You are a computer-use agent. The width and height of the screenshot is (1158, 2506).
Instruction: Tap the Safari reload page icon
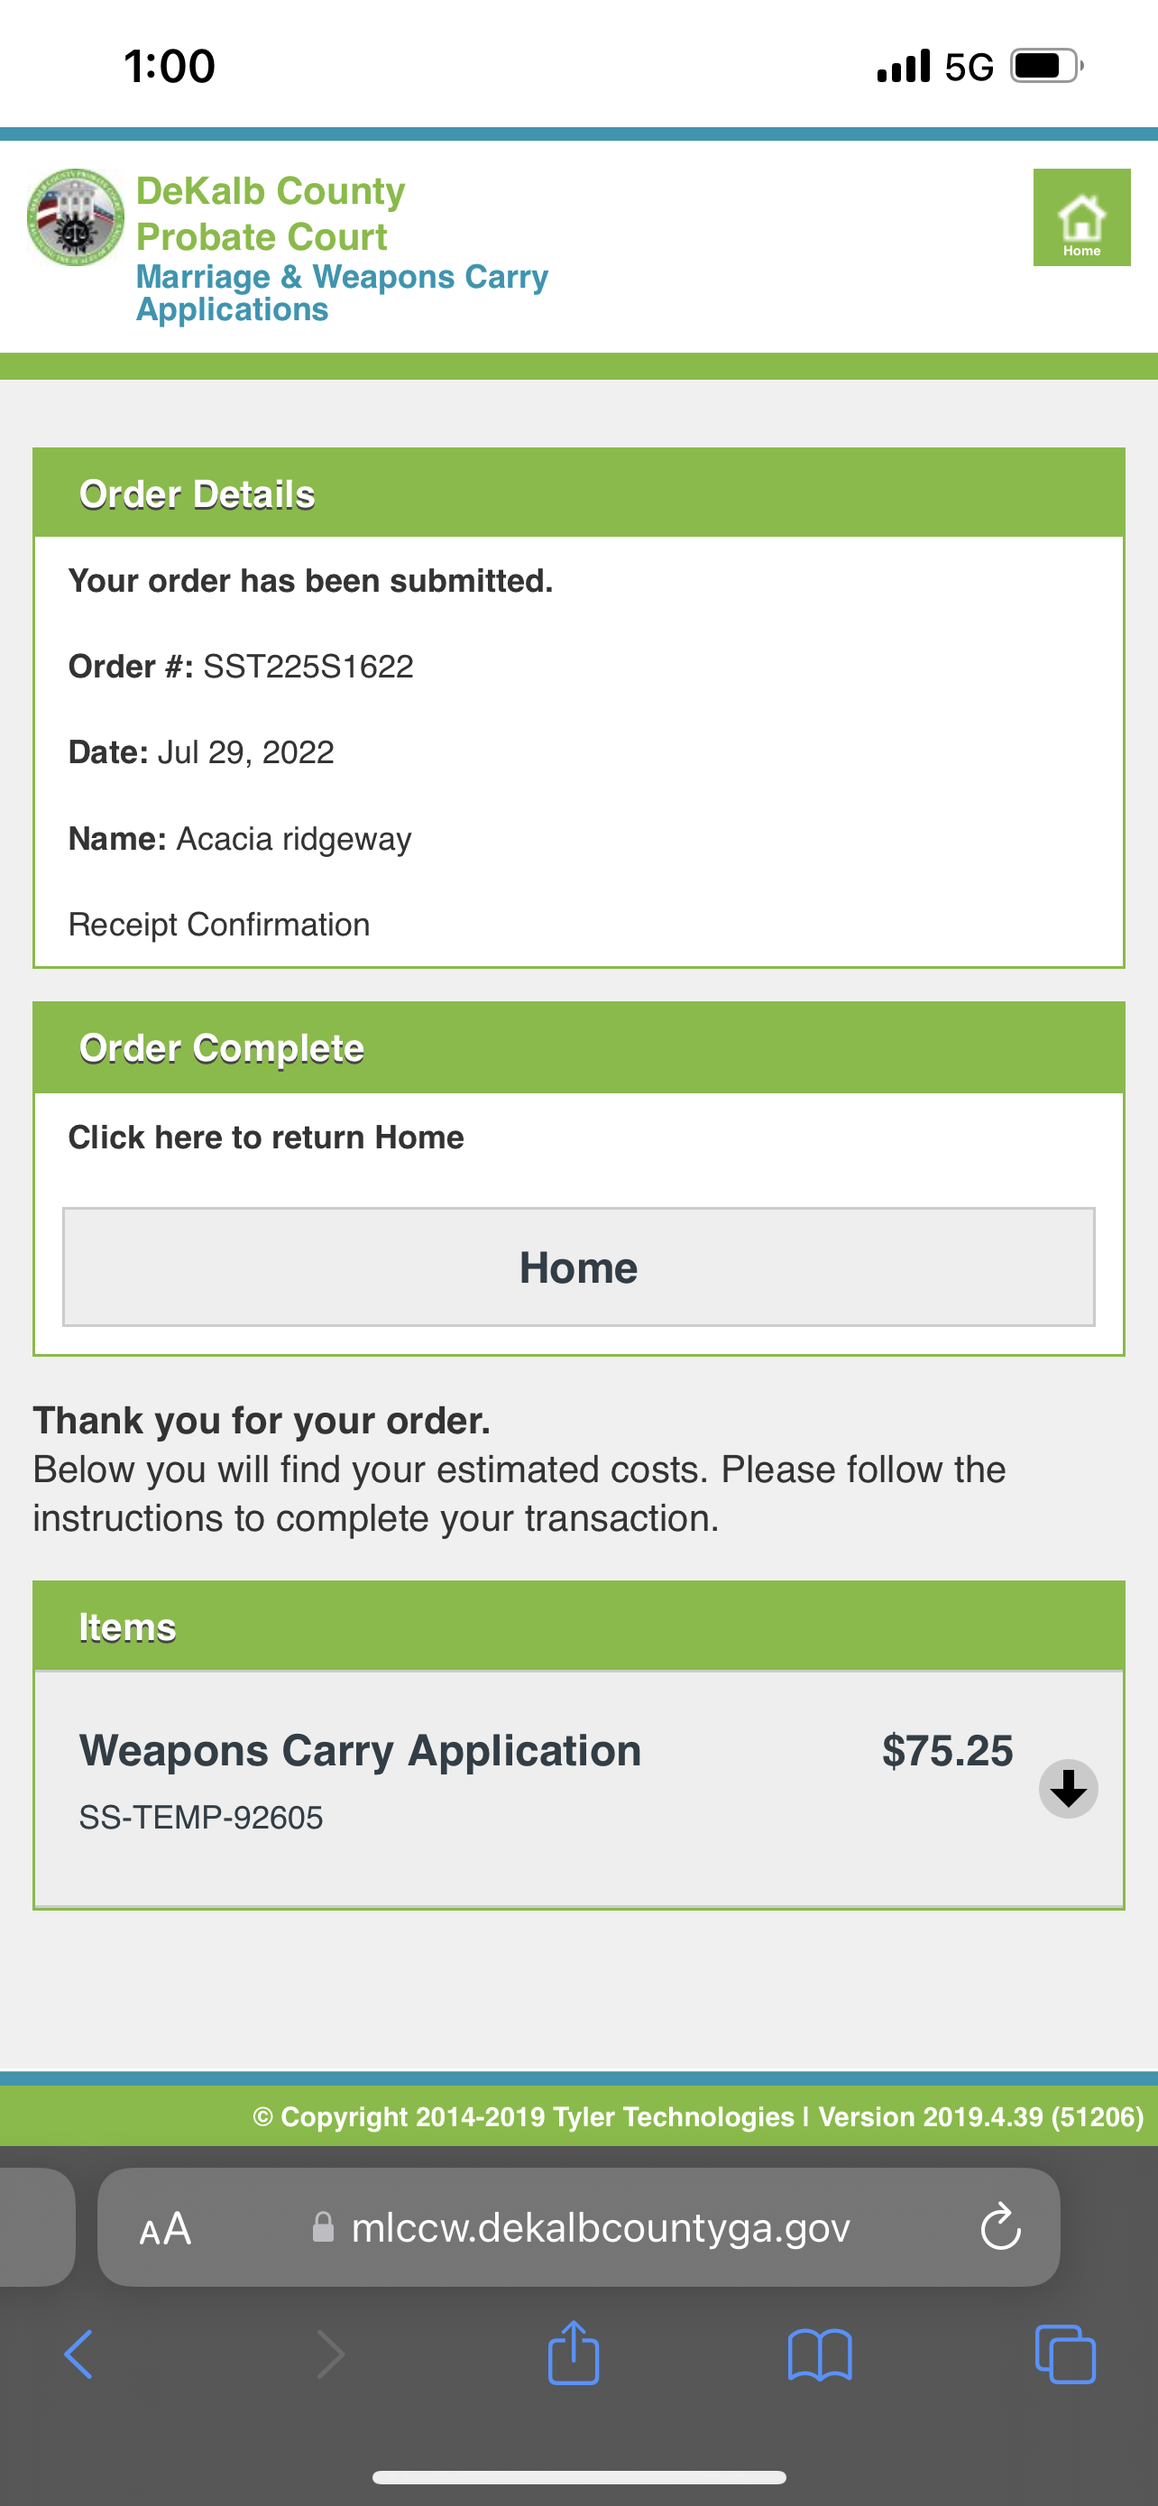click(x=999, y=2226)
